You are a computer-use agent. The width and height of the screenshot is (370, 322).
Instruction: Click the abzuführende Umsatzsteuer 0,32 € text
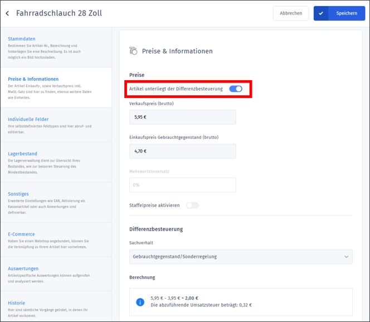201,305
